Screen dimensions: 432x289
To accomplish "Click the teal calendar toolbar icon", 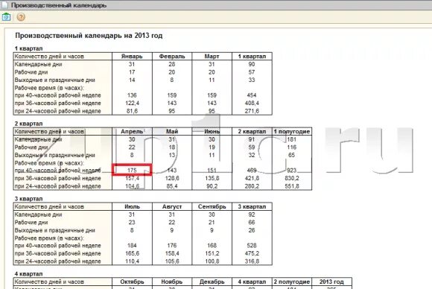I will pyautogui.click(x=6, y=17).
